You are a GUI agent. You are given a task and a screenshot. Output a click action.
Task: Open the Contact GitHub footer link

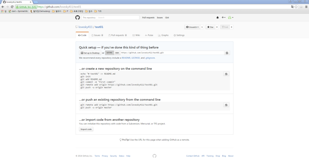(x=193, y=156)
